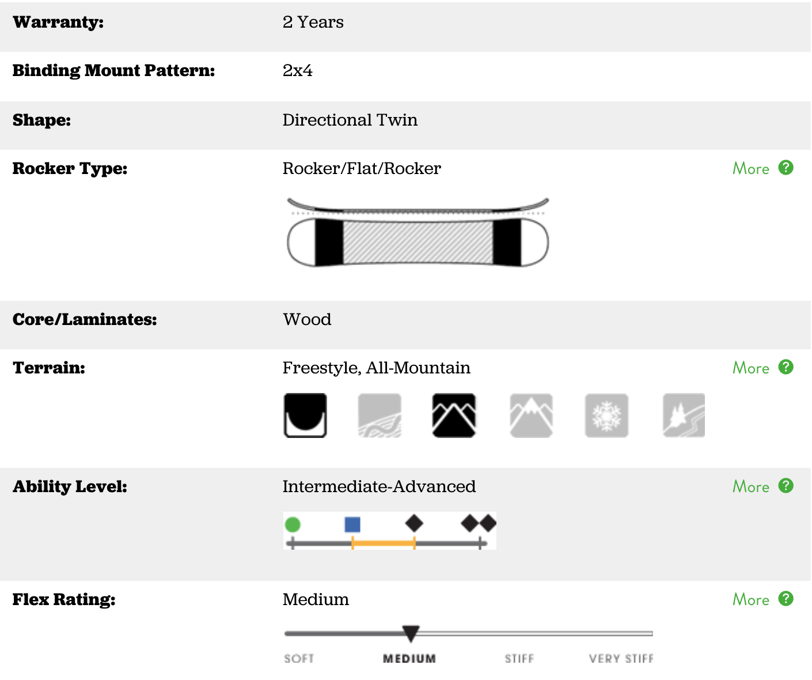The height and width of the screenshot is (680, 812).
Task: Click the blue square intermediate symbol
Action: (352, 524)
